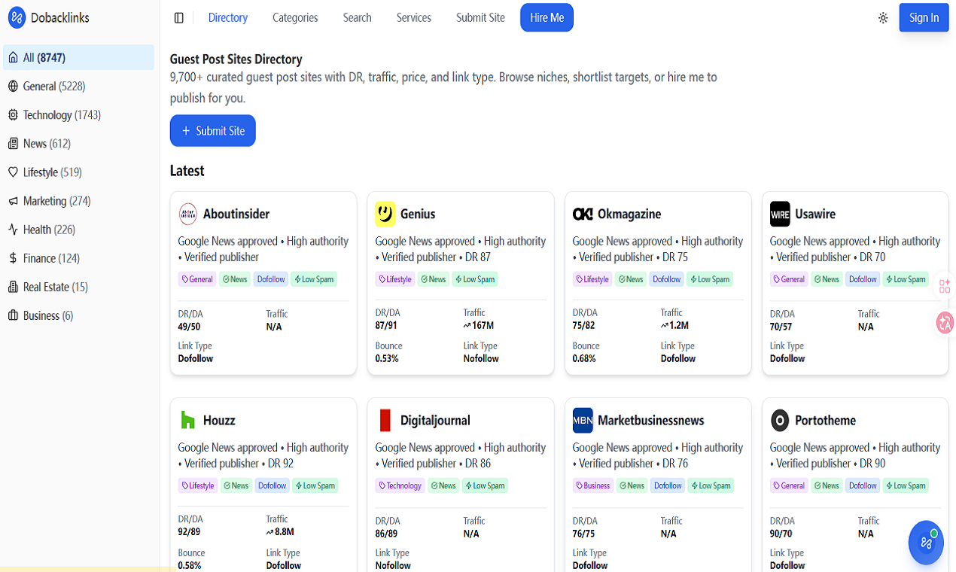
Task: Select the Finance dollar icon in sidebar
Action: pos(13,257)
